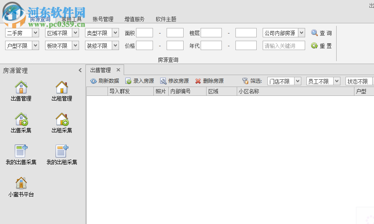Open 出租管理 house icon
Screen dimensions: 374x224
point(62,87)
